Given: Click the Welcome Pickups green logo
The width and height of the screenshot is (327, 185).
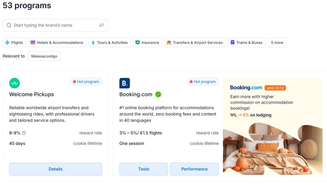Looking at the screenshot, I should click(14, 83).
